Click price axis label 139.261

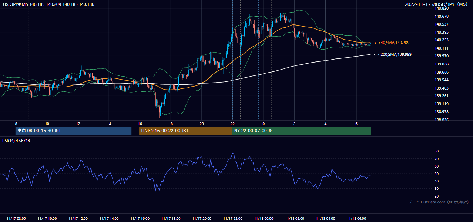(442, 96)
